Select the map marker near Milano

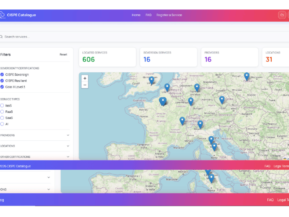pos(200,124)
